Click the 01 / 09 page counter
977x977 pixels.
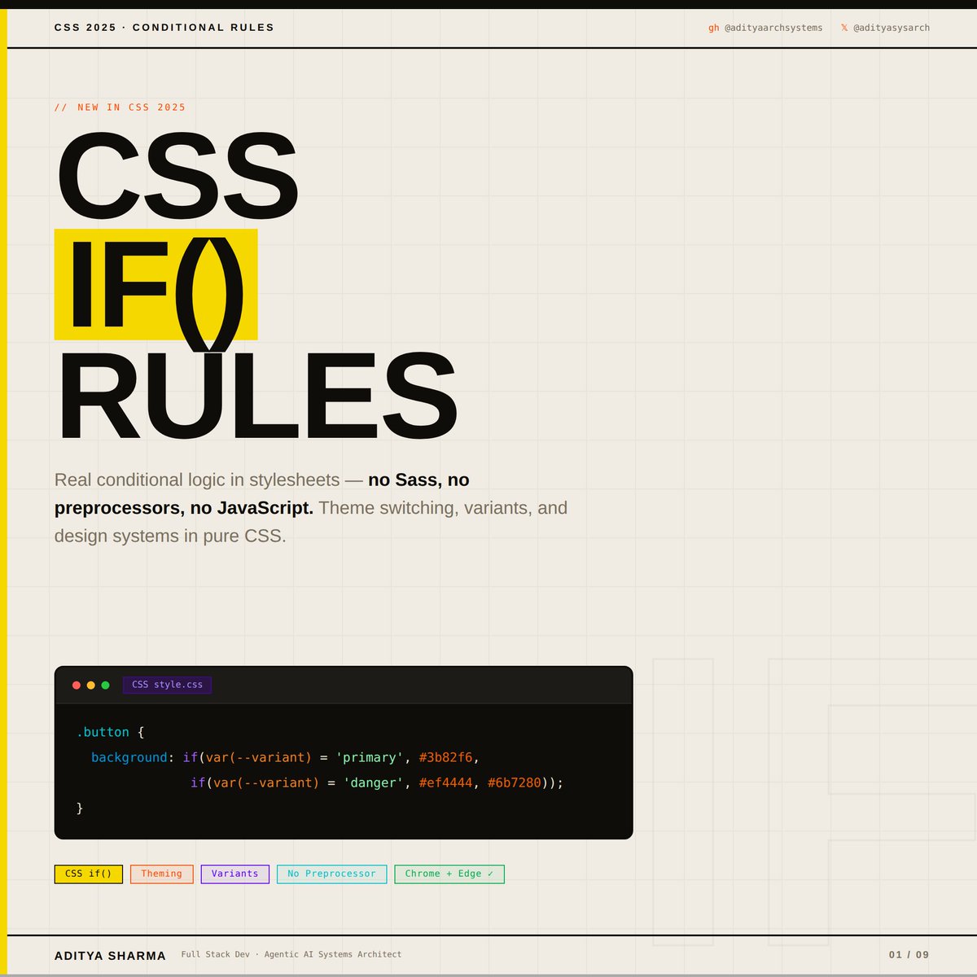(909, 955)
